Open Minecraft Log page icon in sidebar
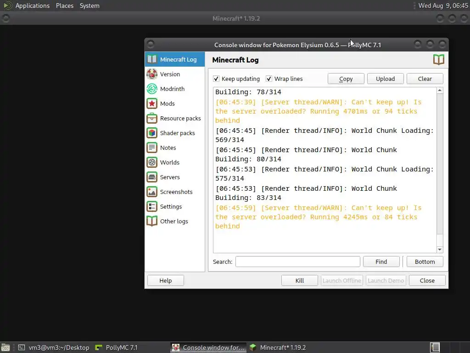Viewport: 470px width, 353px height. [152, 59]
